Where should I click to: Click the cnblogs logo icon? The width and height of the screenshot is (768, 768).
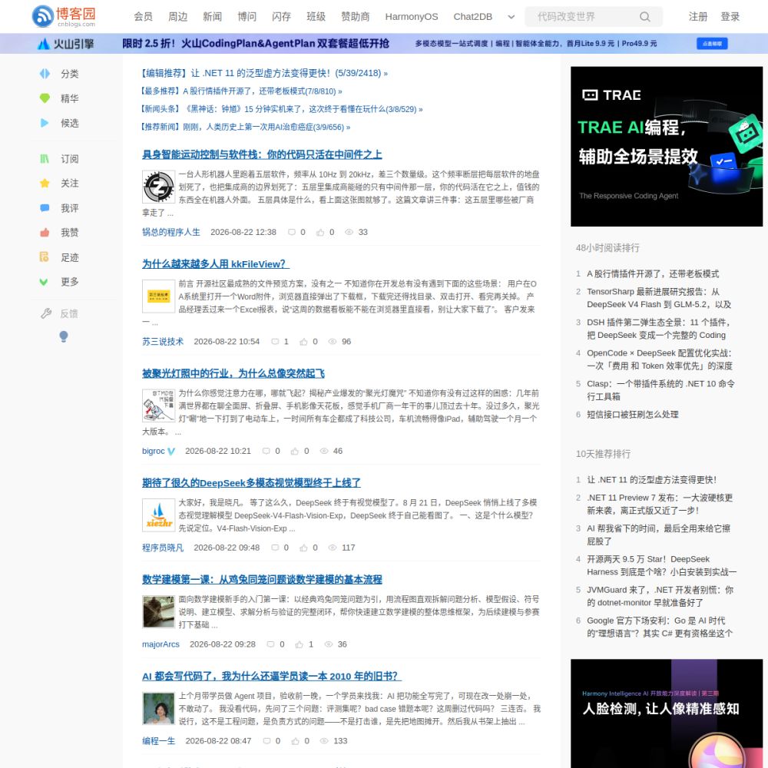pos(42,16)
